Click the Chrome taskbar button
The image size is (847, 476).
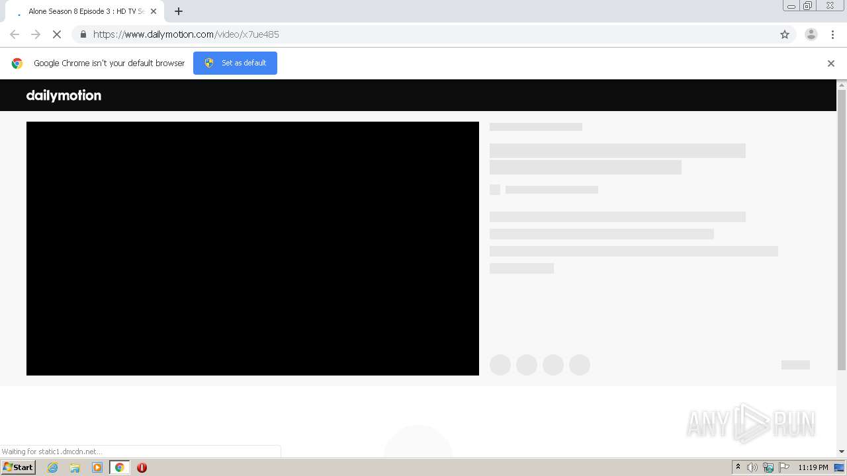pyautogui.click(x=119, y=467)
